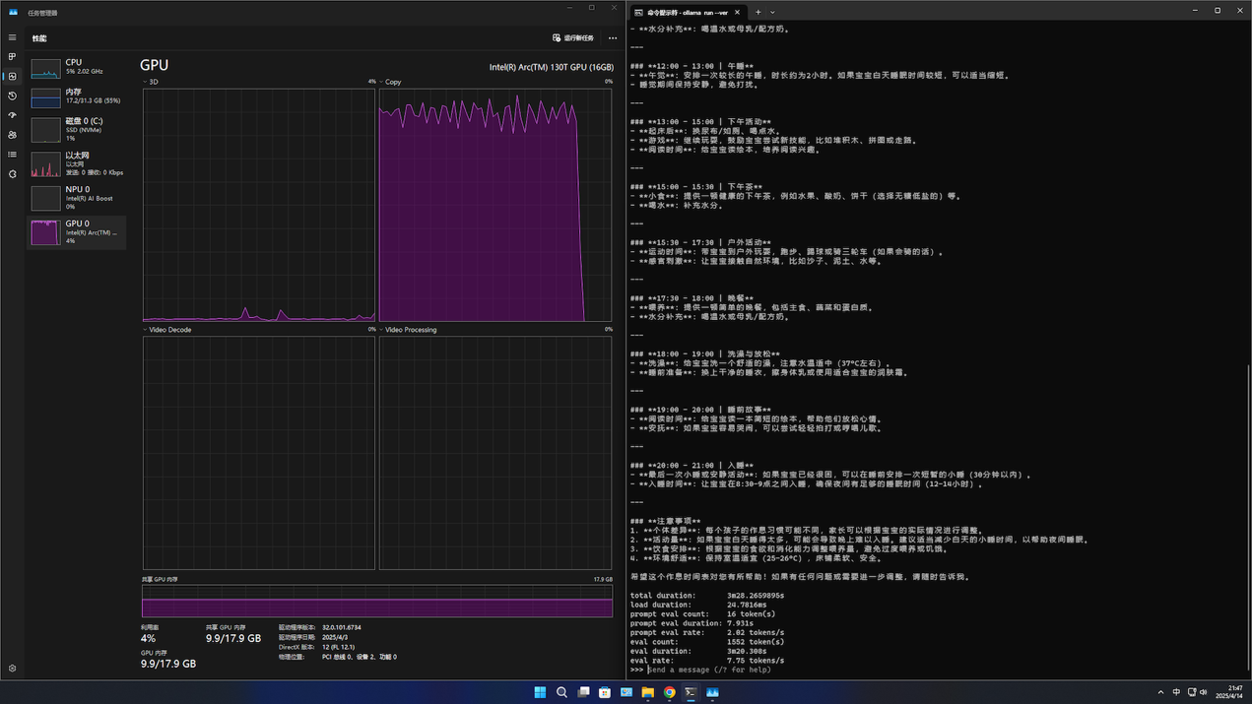
Task: Select the 内存 (Memory) performance item
Action: tap(77, 96)
